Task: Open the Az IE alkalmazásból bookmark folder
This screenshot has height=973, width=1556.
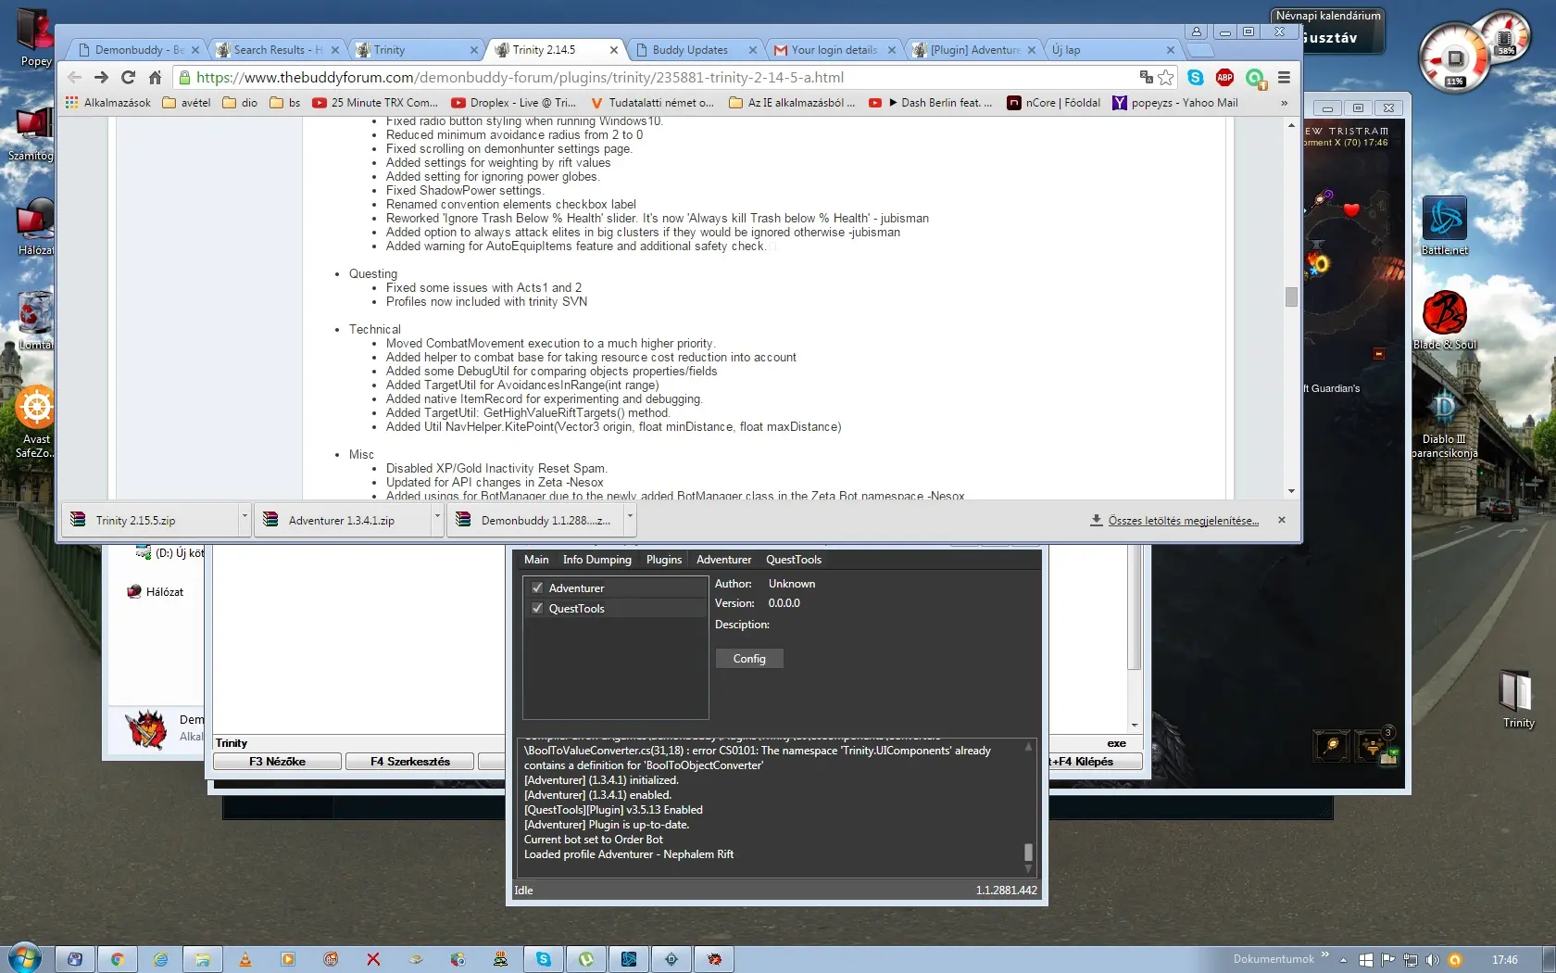Action: point(792,103)
